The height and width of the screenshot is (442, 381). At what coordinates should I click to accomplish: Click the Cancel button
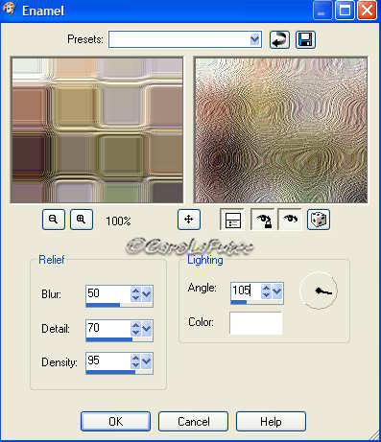(x=193, y=422)
